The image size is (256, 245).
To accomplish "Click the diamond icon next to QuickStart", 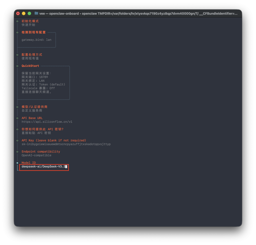I will (17, 66).
